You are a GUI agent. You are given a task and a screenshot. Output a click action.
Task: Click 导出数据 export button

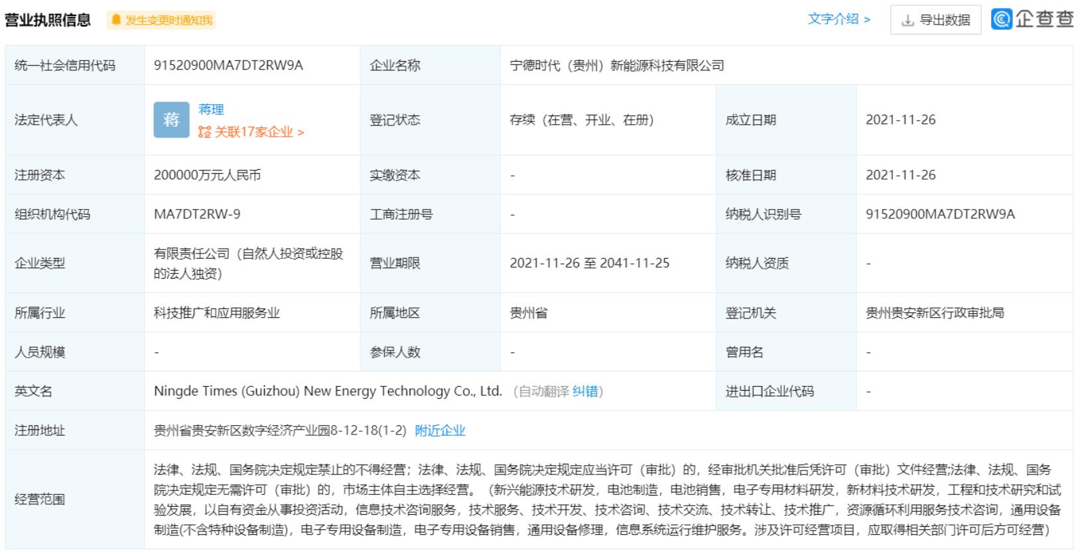point(936,20)
